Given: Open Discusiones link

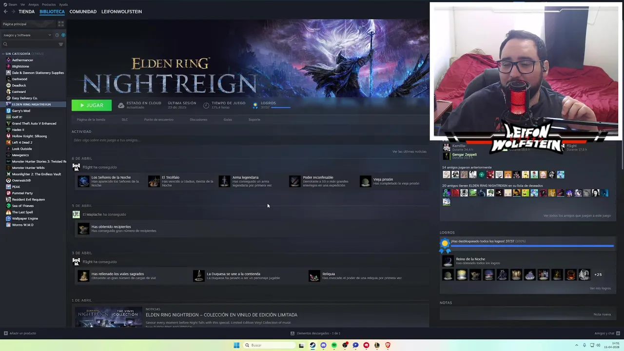Looking at the screenshot, I should tap(198, 119).
